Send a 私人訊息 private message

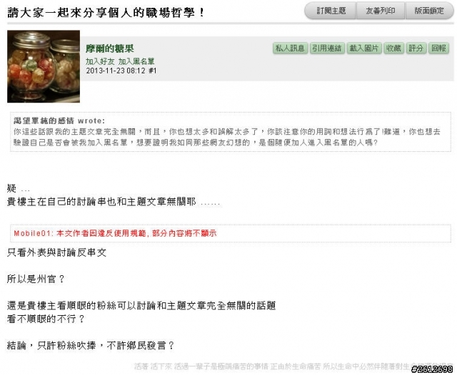click(290, 48)
